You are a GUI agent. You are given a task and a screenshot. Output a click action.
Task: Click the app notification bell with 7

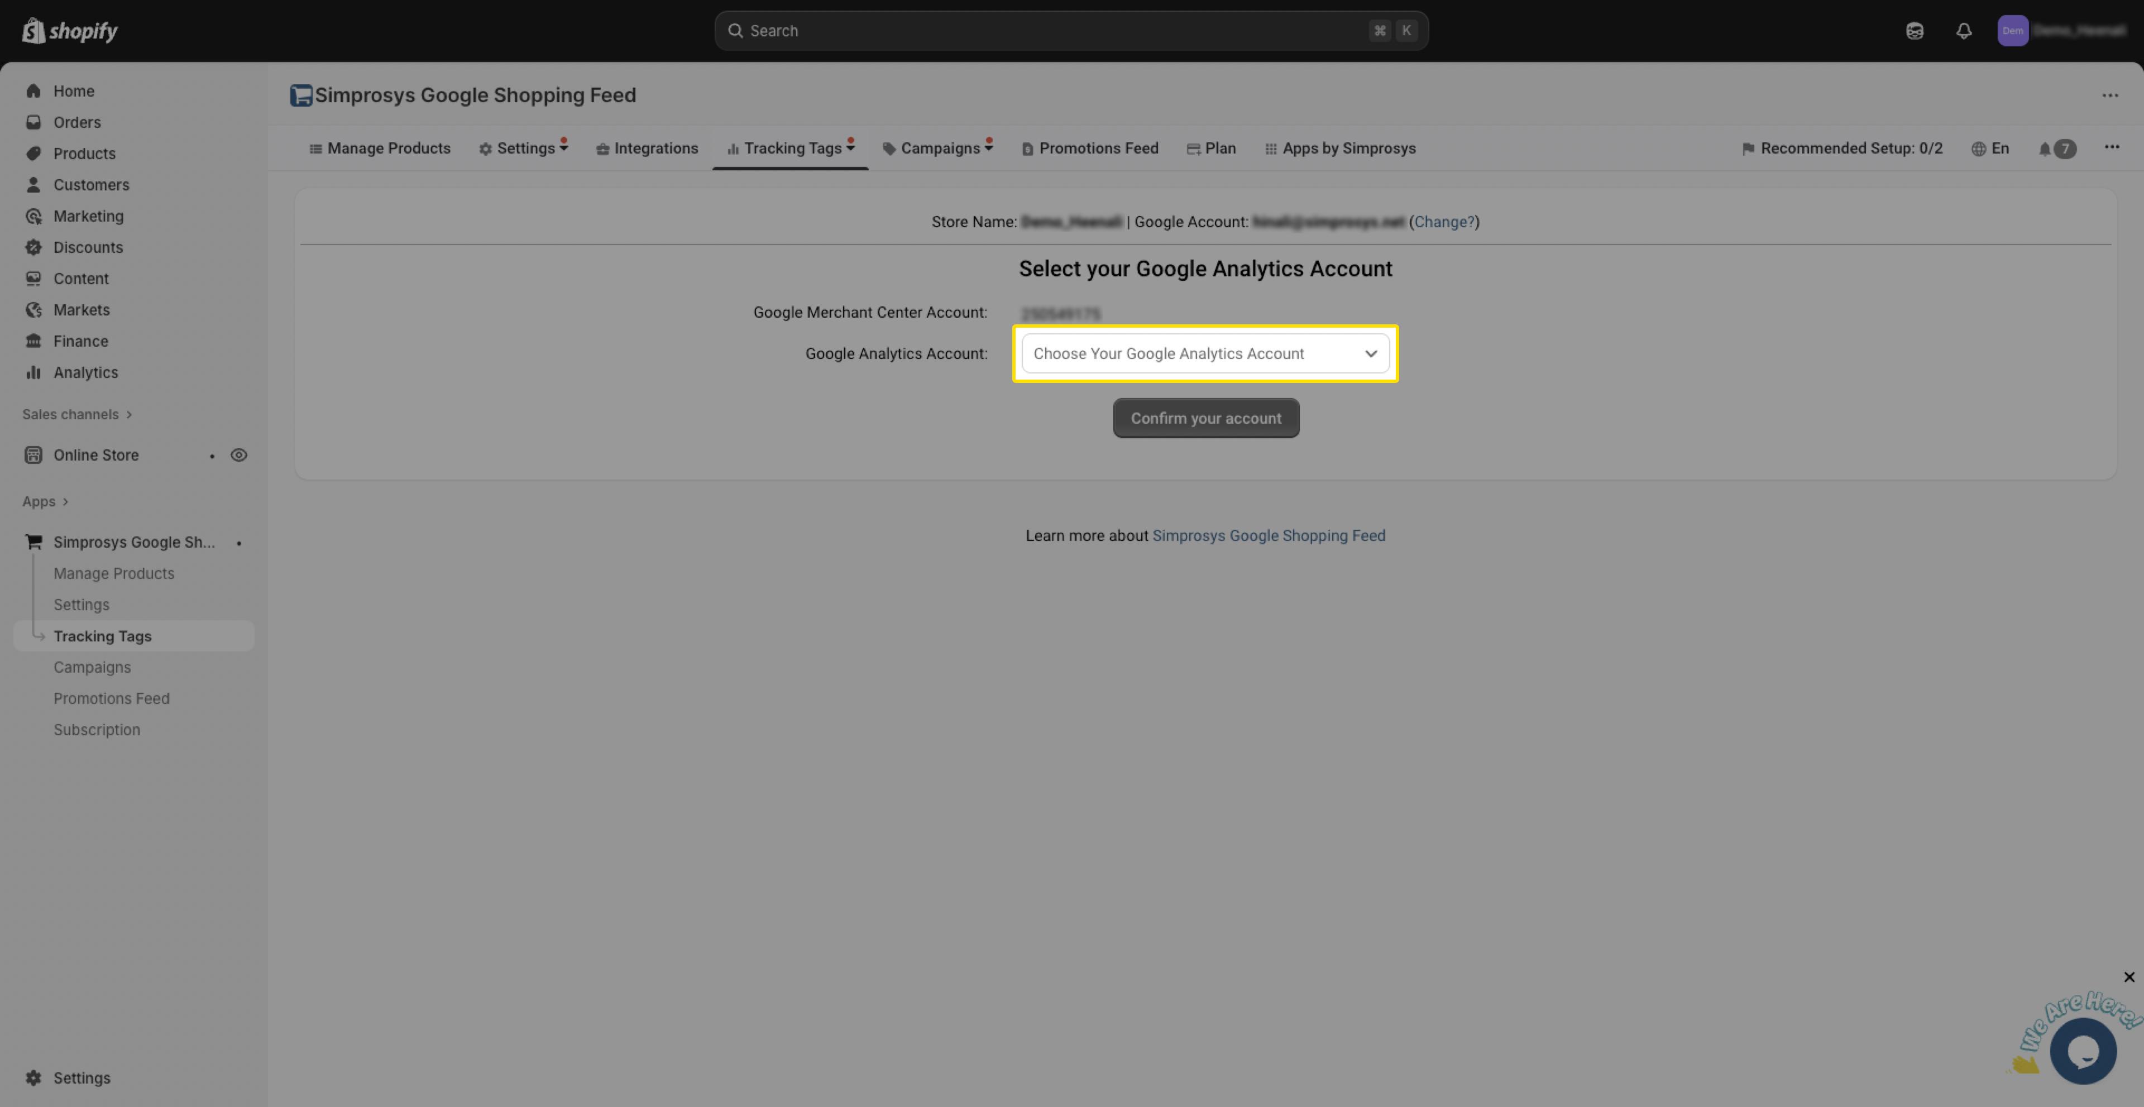pyautogui.click(x=2056, y=149)
